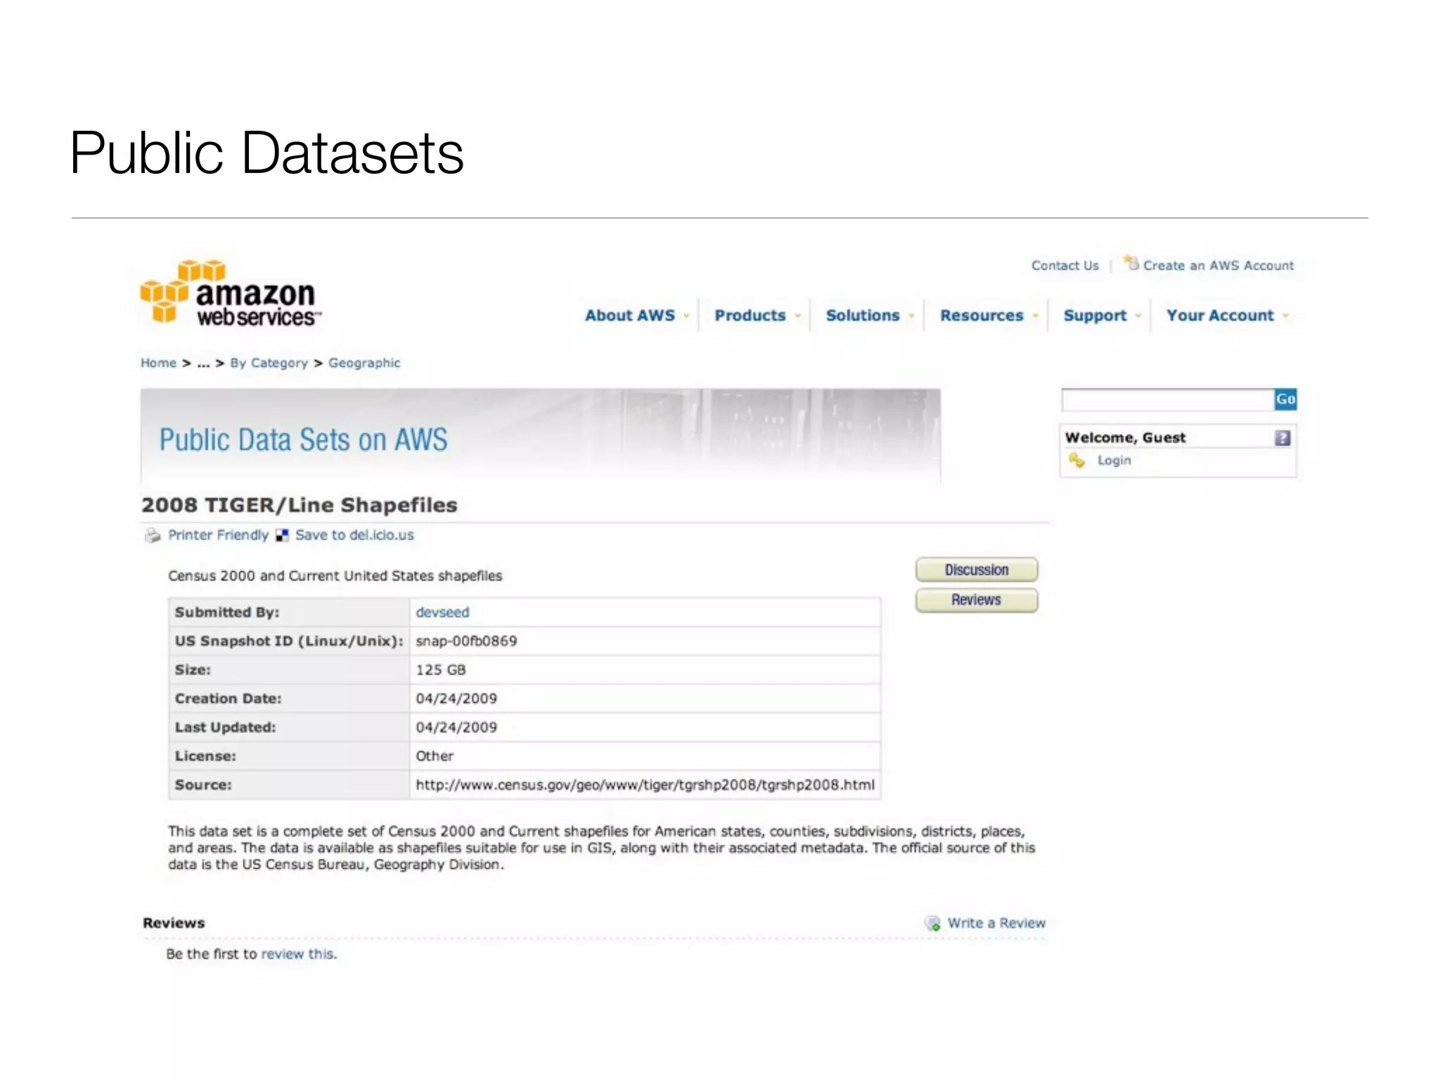Click the Go search button

click(1285, 399)
